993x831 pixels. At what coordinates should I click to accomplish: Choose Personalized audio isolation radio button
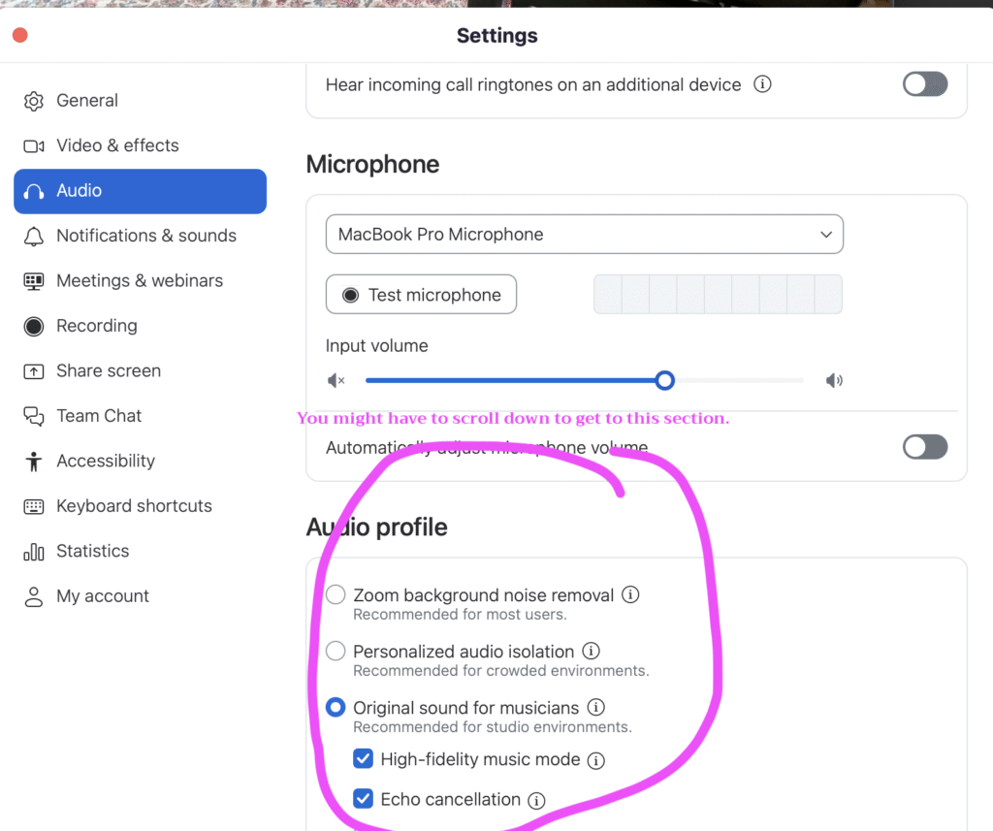pyautogui.click(x=336, y=651)
